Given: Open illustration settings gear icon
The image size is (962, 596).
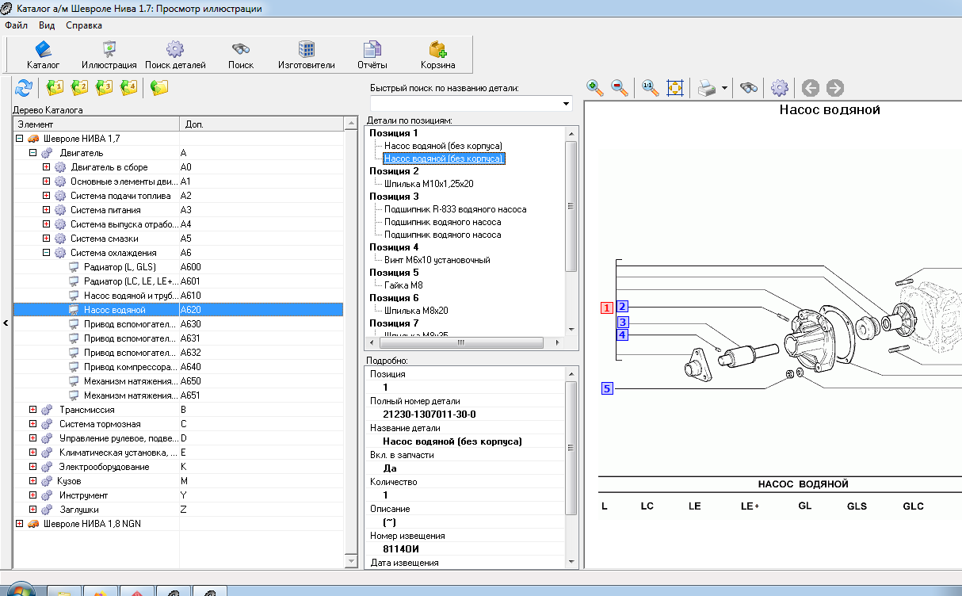Looking at the screenshot, I should (781, 87).
